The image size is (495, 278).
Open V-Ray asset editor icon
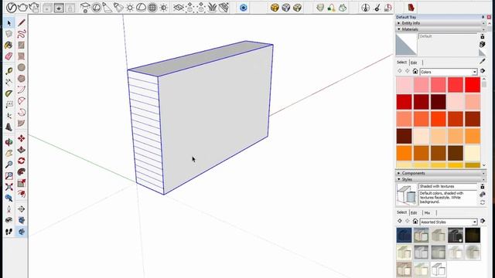click(x=12, y=8)
